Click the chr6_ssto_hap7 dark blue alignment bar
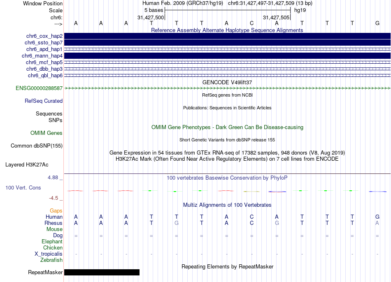The height and width of the screenshot is (282, 391). (x=227, y=43)
